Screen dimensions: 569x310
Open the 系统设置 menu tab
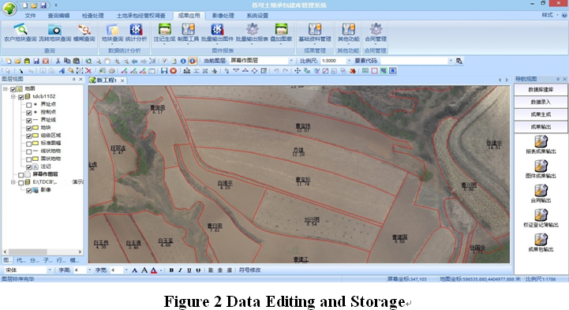click(x=257, y=16)
